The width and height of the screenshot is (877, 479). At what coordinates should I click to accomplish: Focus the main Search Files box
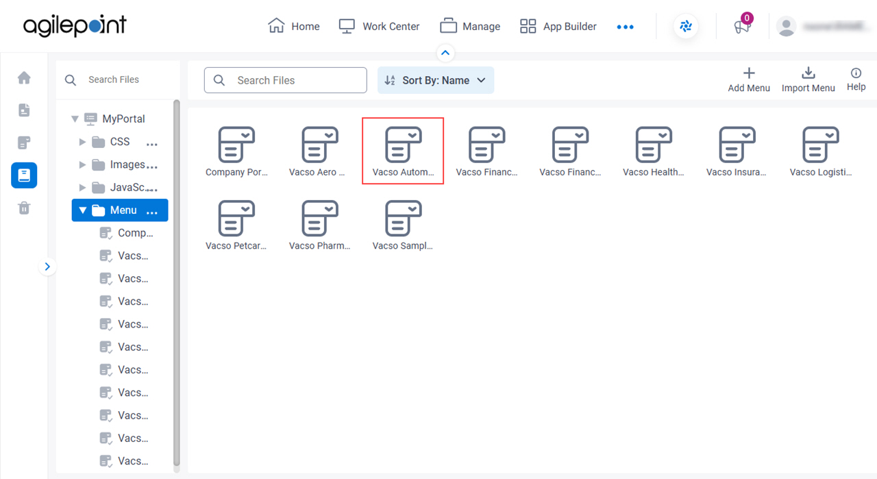(x=286, y=80)
